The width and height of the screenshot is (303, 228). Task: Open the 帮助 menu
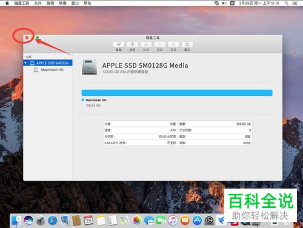click(87, 3)
